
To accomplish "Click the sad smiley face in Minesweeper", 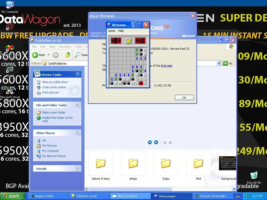I will pyautogui.click(x=129, y=41).
